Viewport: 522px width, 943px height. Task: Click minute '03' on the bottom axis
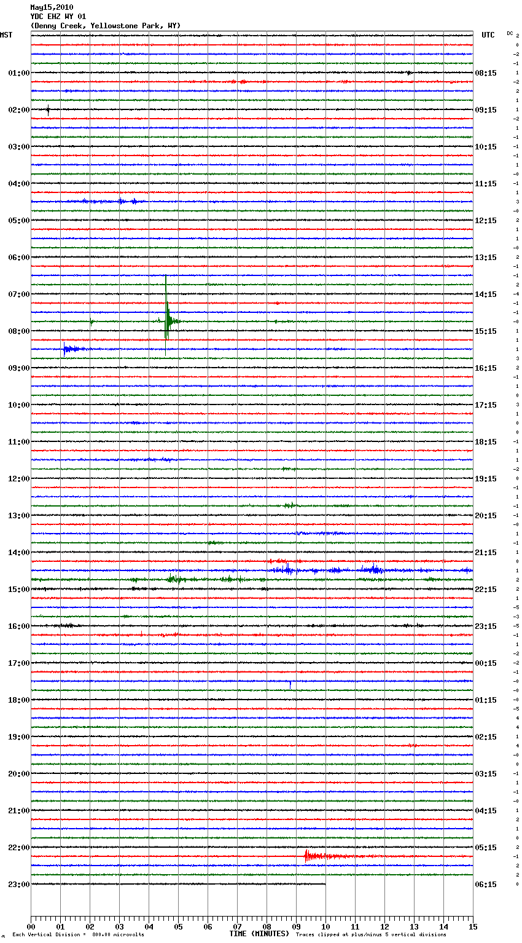point(119,926)
